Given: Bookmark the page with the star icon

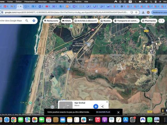Looking at the screenshot, I should point(136,12).
